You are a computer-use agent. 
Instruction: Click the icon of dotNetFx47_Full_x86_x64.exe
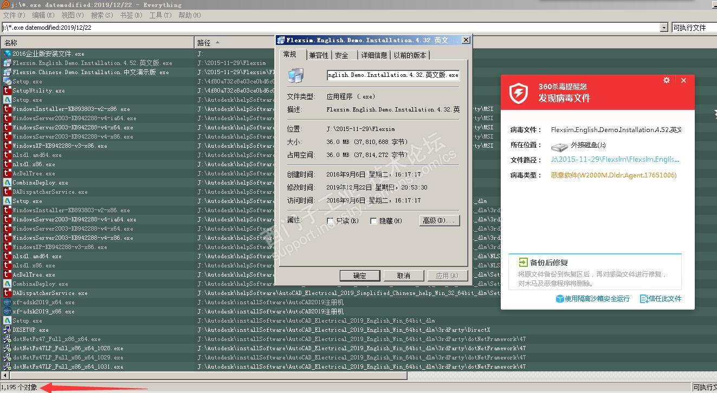tap(7, 339)
